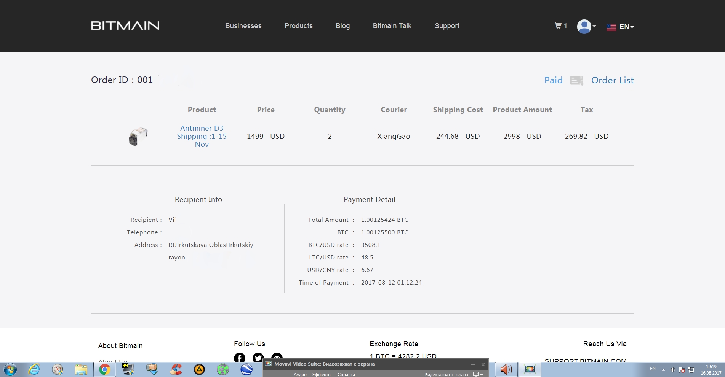Viewport: 725px width, 377px height.
Task: Show hidden system tray icons
Action: click(663, 370)
